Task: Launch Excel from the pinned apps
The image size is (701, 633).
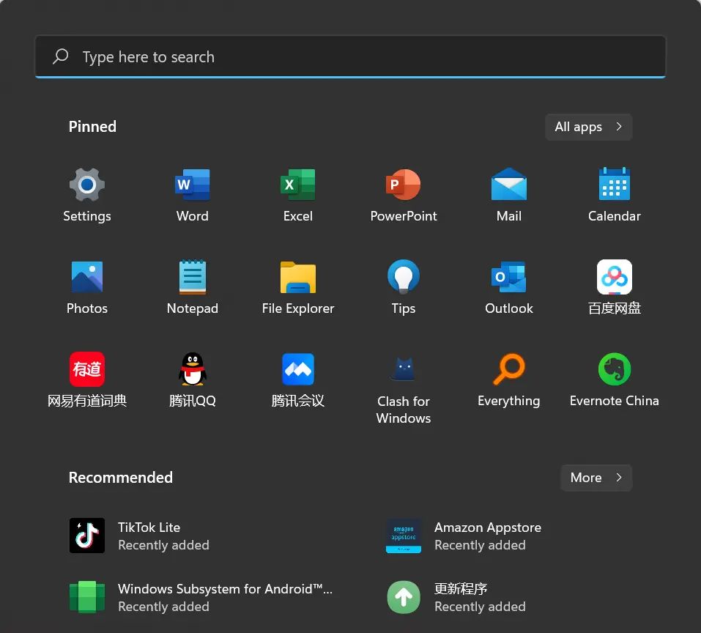Action: (297, 194)
